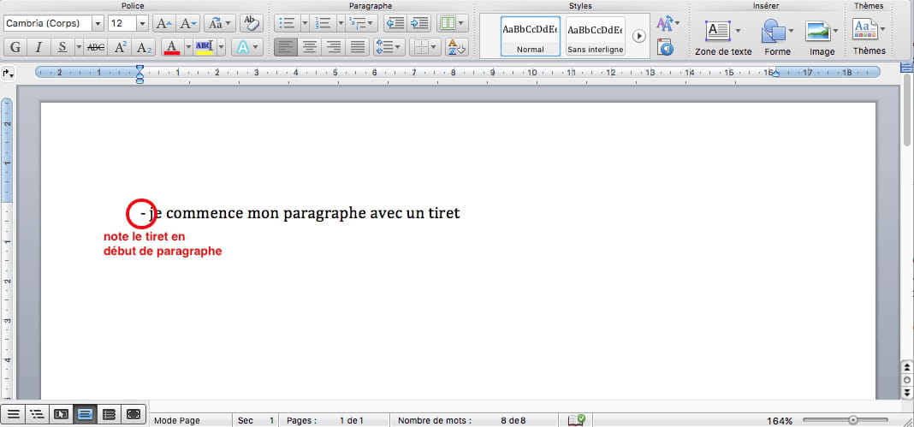Click the word count in the status bar

point(462,420)
